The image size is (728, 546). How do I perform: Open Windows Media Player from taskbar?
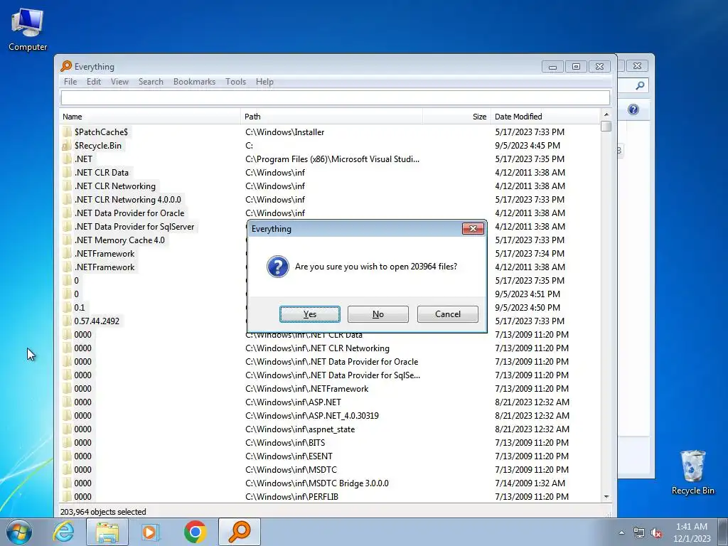[x=150, y=532]
